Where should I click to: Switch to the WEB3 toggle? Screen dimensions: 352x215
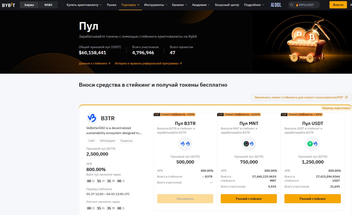coord(48,5)
